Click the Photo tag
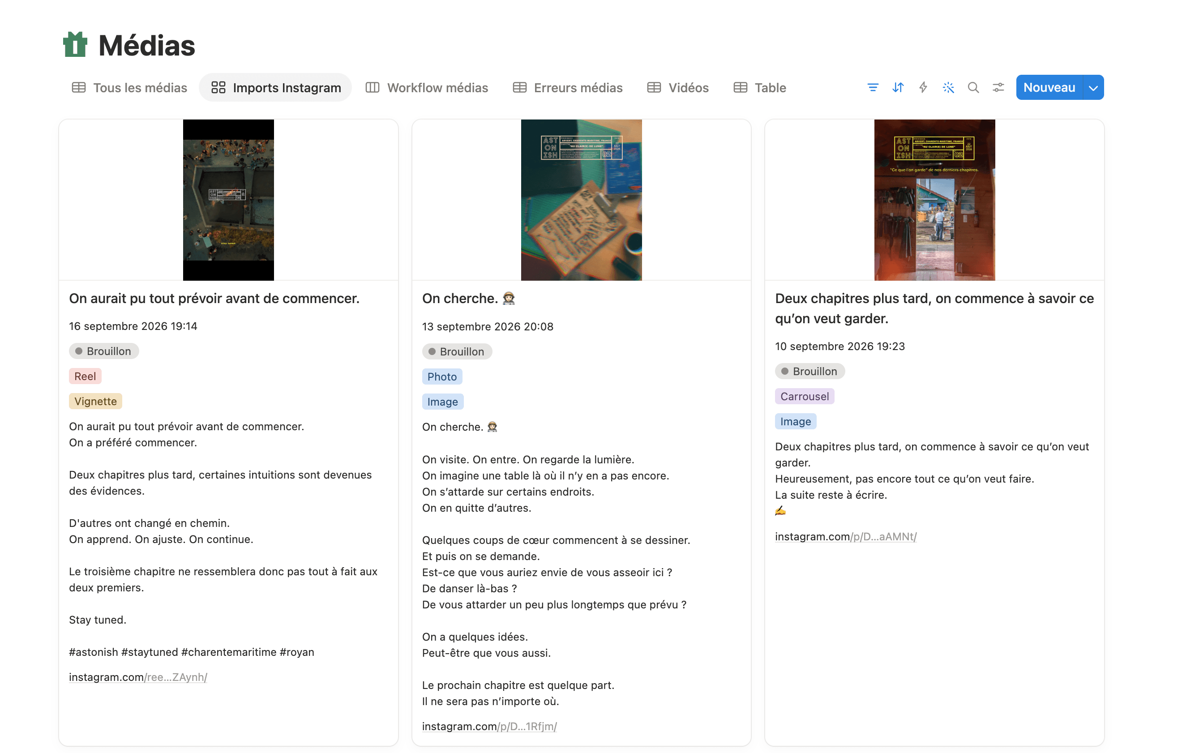 442,376
